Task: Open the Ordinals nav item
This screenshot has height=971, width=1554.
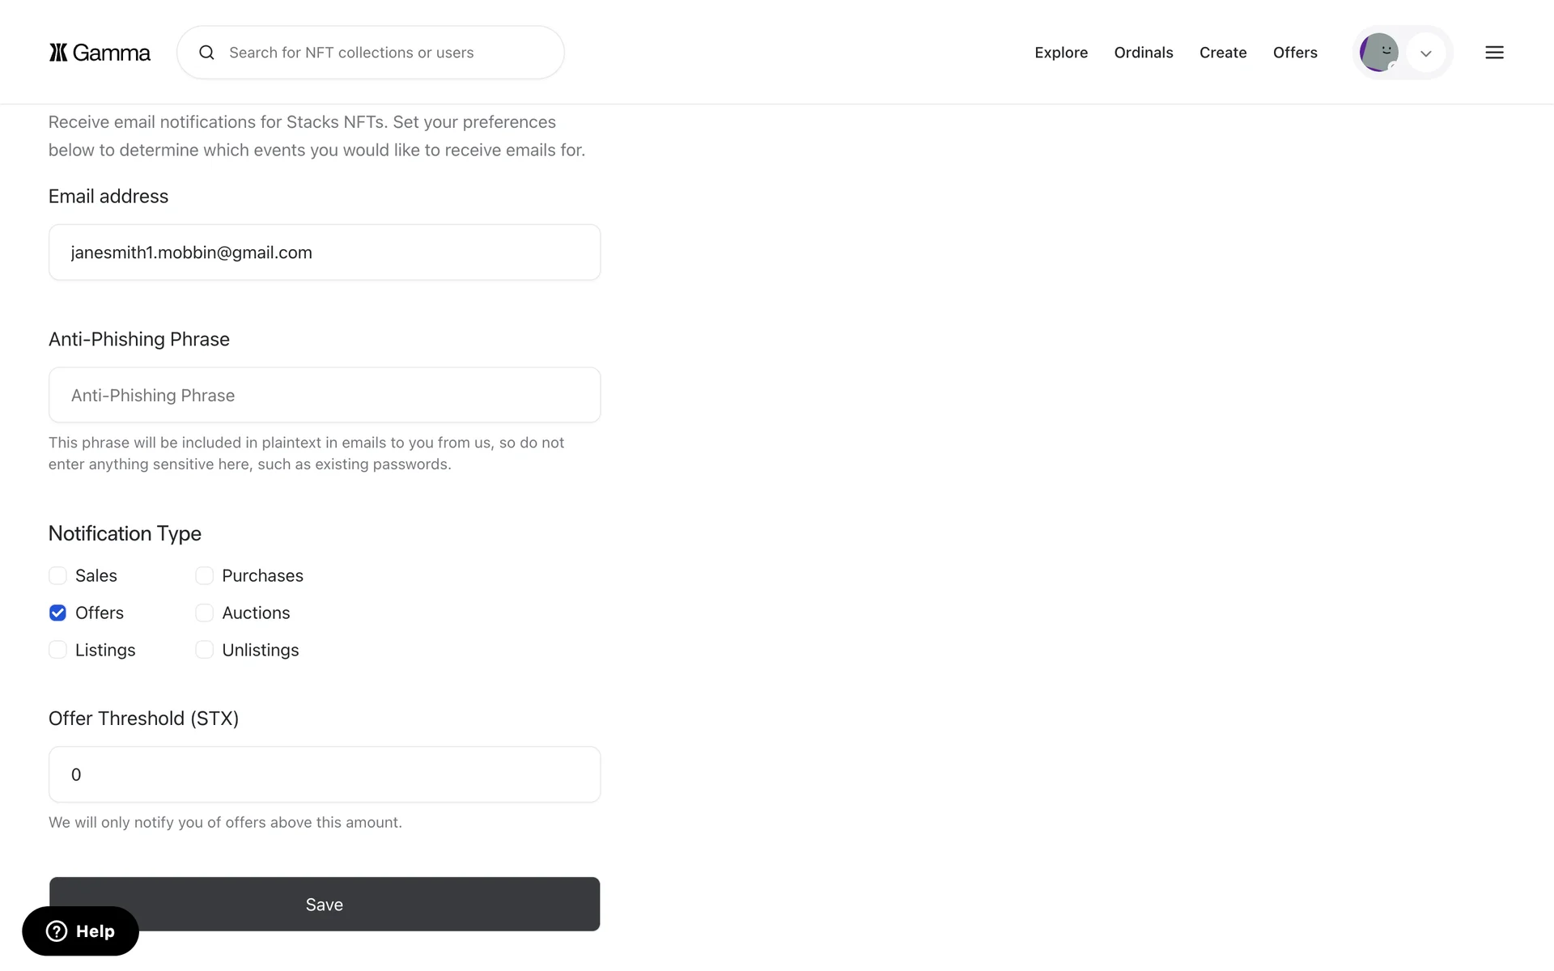Action: coord(1143,53)
